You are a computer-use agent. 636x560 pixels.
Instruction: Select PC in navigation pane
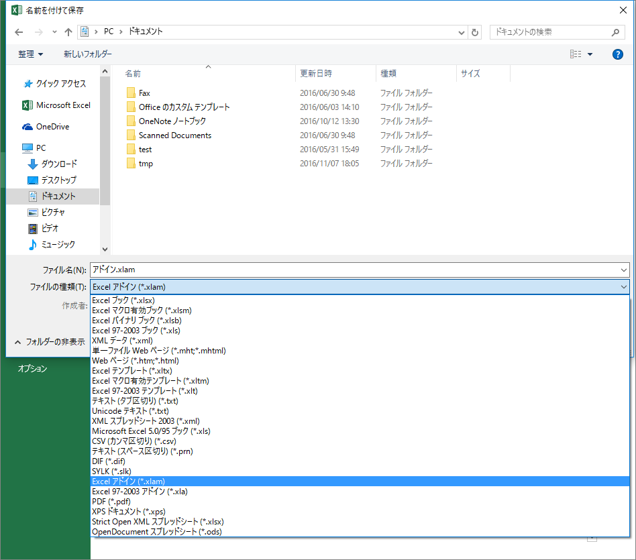pos(34,148)
